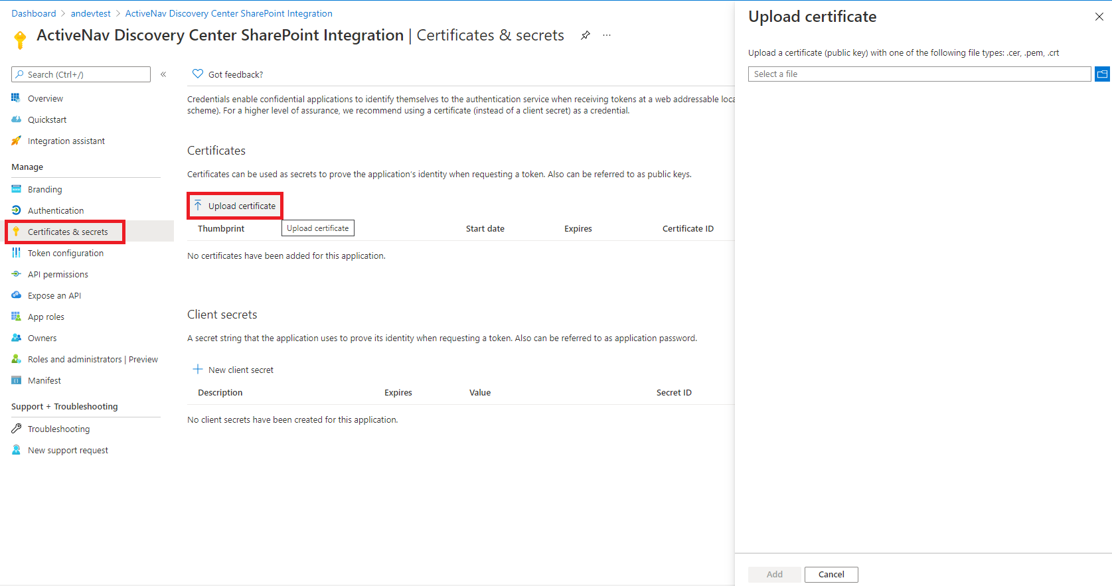Open Overview in the sidebar
1112x586 pixels.
coord(45,98)
